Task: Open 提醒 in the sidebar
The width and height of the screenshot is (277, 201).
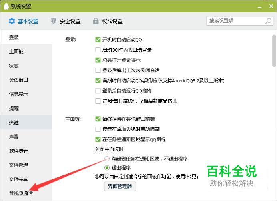Action: pyautogui.click(x=26, y=108)
